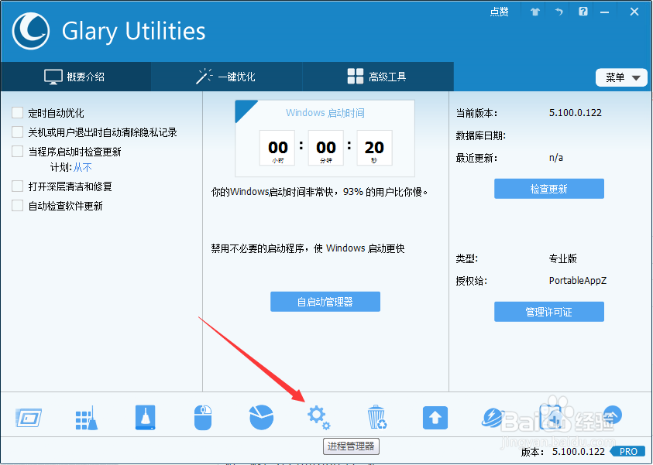653x465 pixels.
Task: Open the software update up-arrow icon
Action: [435, 418]
